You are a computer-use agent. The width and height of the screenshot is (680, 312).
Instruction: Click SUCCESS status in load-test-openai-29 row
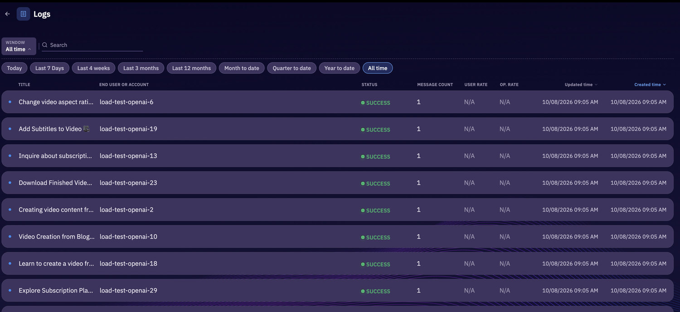(376, 291)
